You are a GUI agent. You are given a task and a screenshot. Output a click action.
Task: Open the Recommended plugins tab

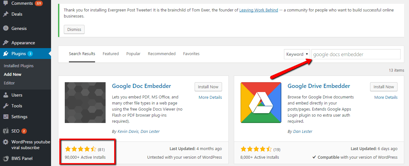coord(162,54)
